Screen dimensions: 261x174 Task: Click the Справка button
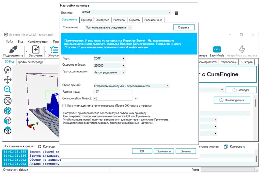(184, 27)
